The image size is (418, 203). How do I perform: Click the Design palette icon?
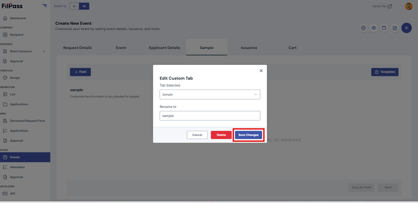pos(5,78)
